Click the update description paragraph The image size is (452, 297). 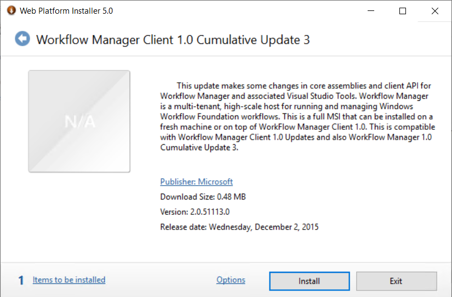point(296,116)
